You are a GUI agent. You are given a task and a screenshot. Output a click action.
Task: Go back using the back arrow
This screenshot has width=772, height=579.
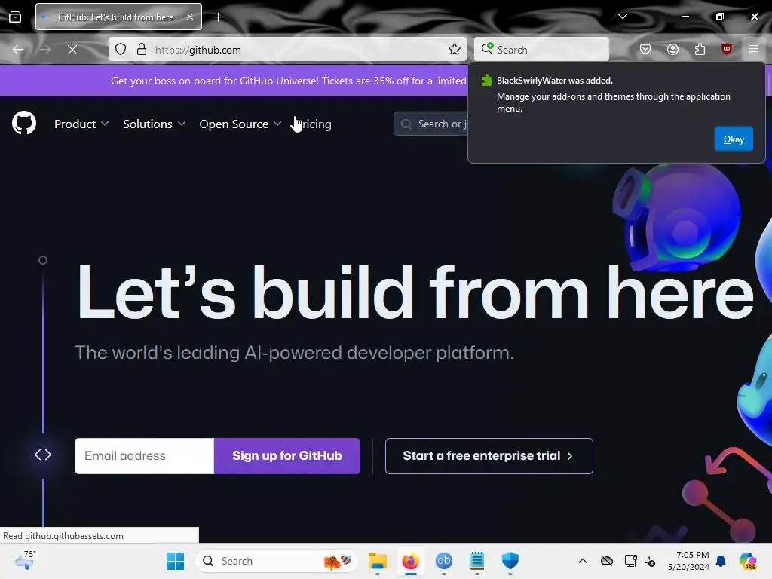pyautogui.click(x=18, y=49)
